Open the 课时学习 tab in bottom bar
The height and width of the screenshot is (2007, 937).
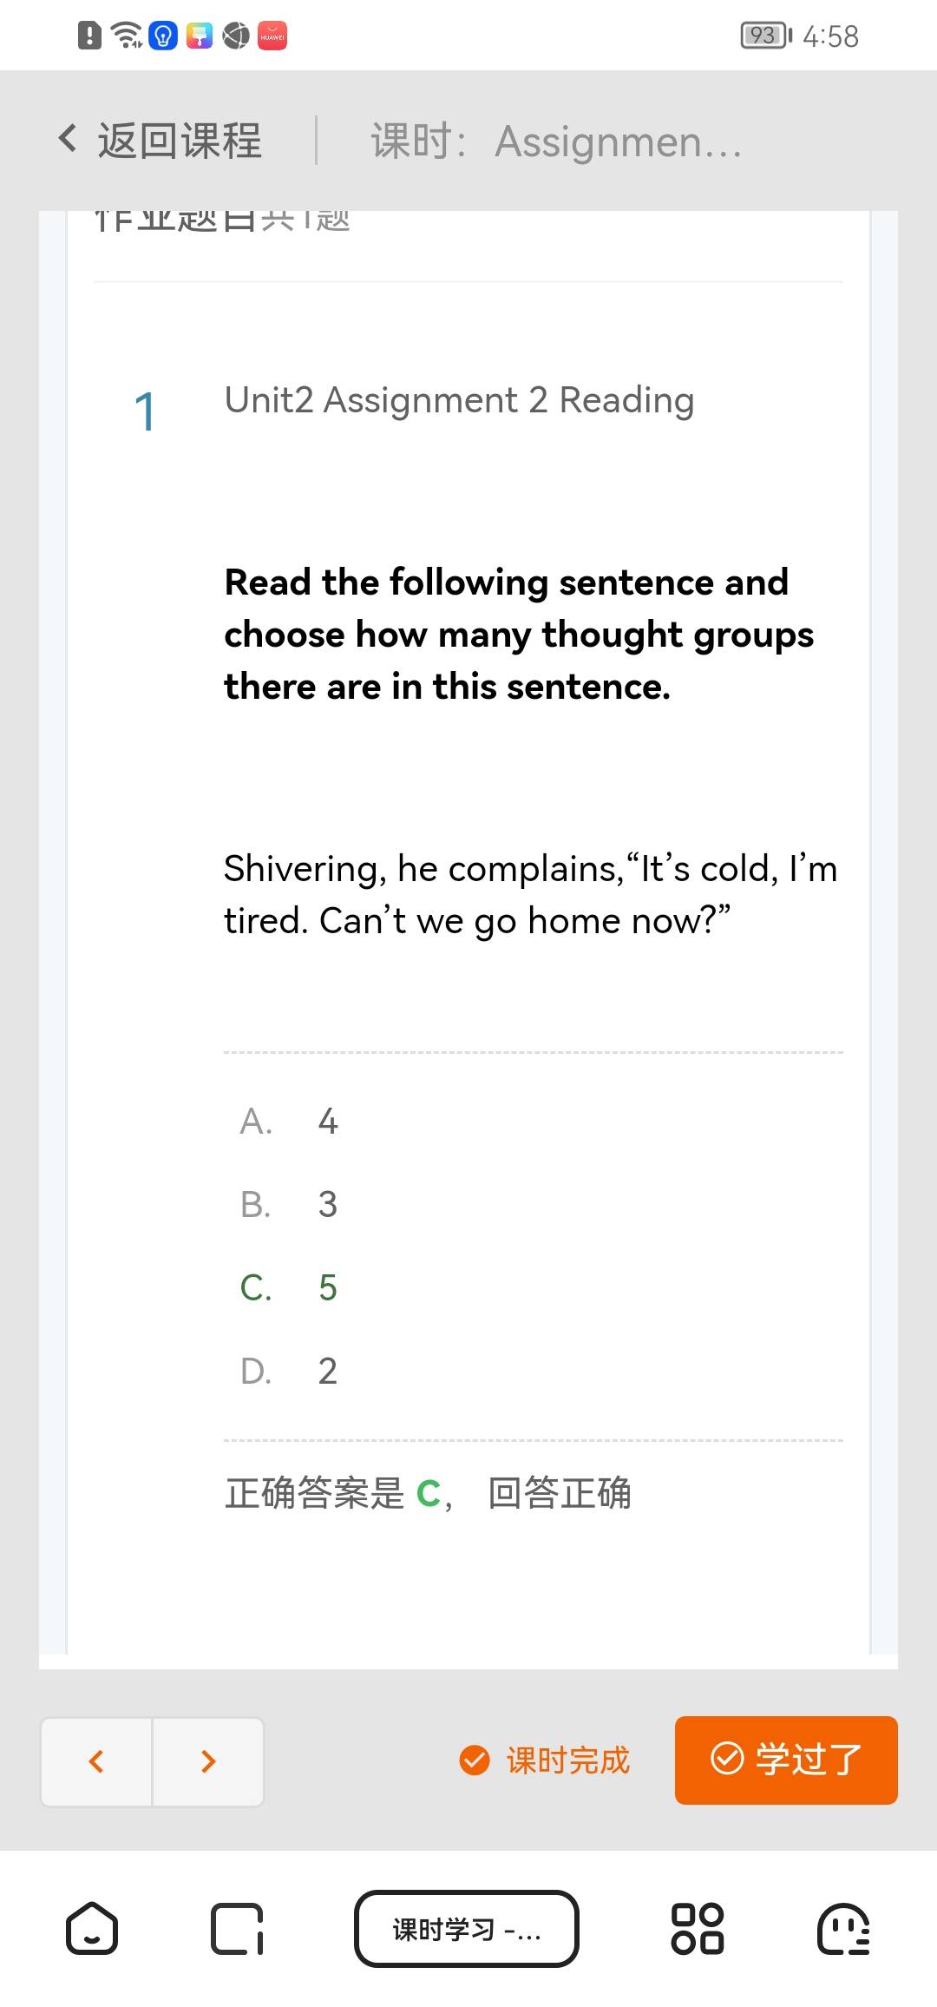[467, 1929]
